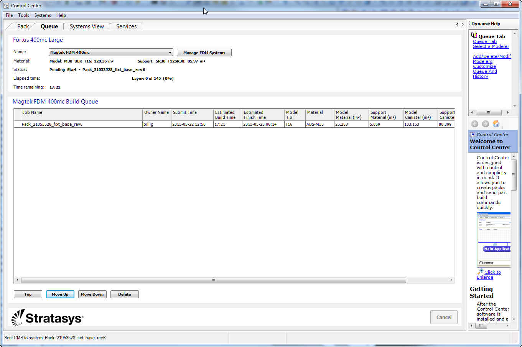Click the help content vertical scrollbar thumb
Image resolution: width=522 pixels, height=347 pixels.
(x=514, y=175)
